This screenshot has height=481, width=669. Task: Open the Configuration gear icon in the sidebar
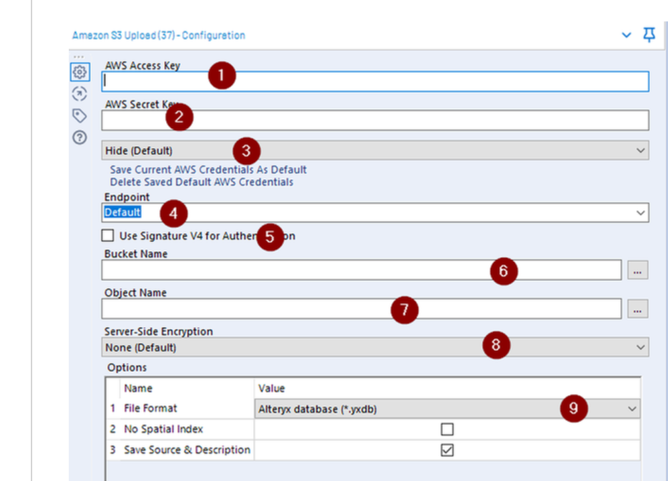coord(80,72)
